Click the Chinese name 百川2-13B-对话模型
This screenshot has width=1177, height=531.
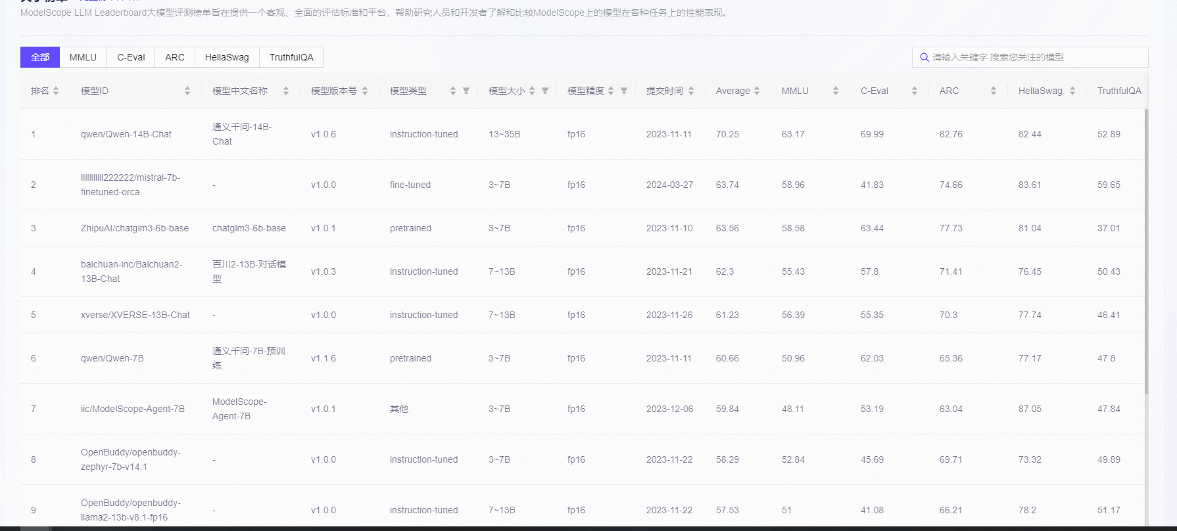pyautogui.click(x=249, y=271)
